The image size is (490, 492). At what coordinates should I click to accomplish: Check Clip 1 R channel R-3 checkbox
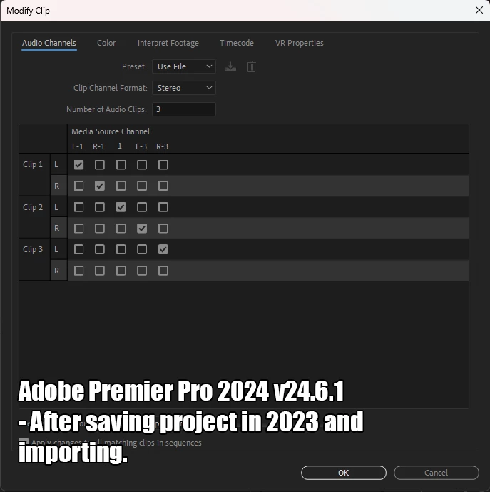(163, 186)
